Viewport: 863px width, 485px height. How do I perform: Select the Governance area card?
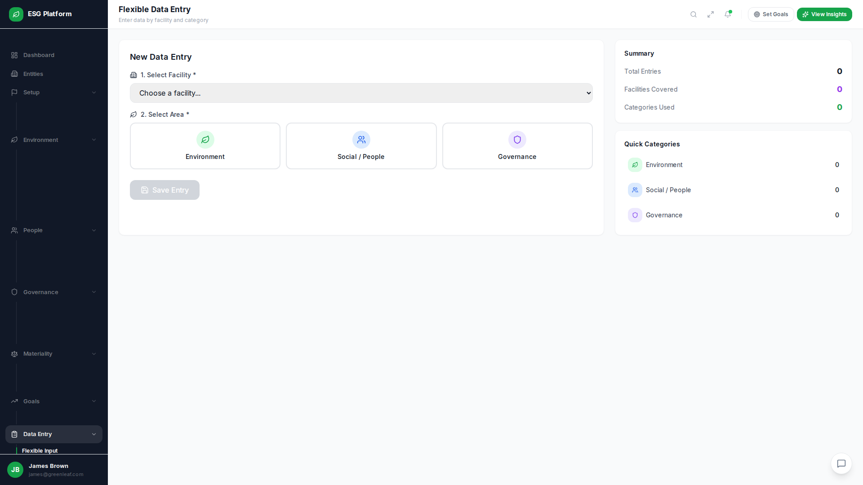coord(517,146)
